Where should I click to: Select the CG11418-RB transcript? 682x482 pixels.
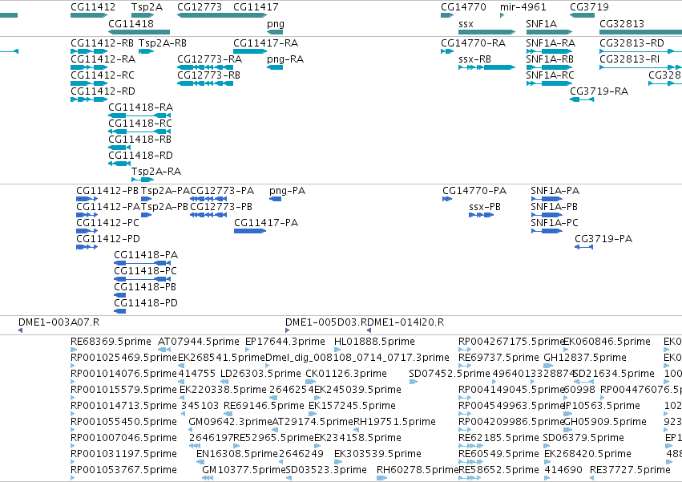pos(140,140)
